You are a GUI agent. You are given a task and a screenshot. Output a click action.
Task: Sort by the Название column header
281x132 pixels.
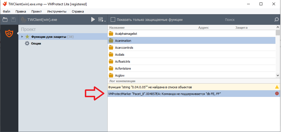(x=117, y=28)
